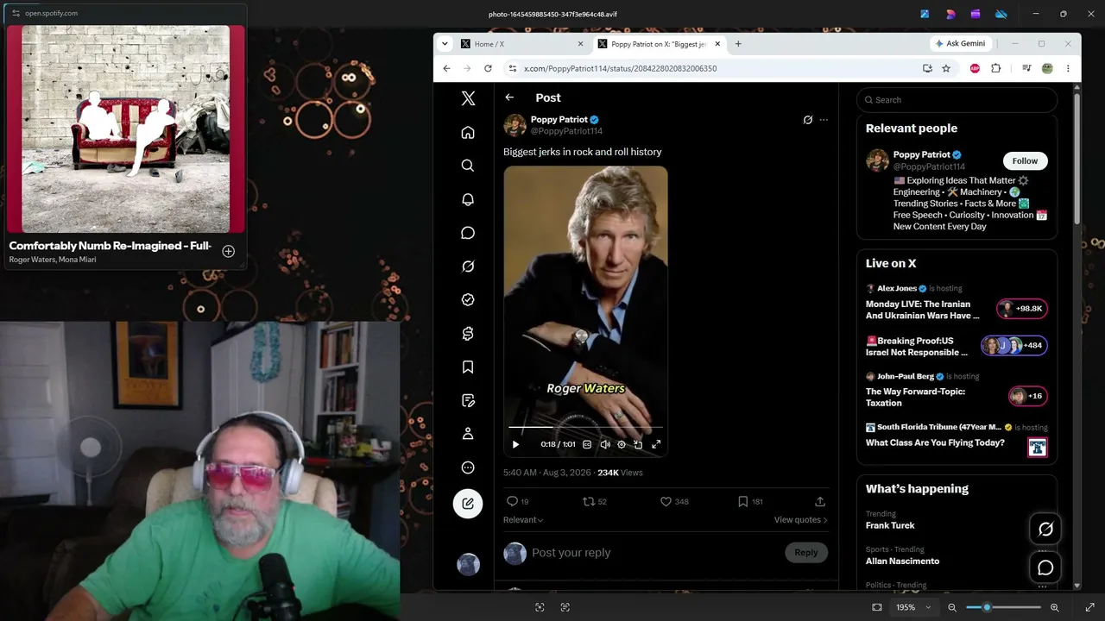
Task: Click the compose post button
Action: [x=468, y=504]
